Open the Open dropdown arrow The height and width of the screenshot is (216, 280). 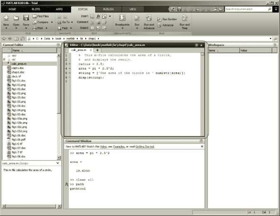pyautogui.click(x=16, y=28)
